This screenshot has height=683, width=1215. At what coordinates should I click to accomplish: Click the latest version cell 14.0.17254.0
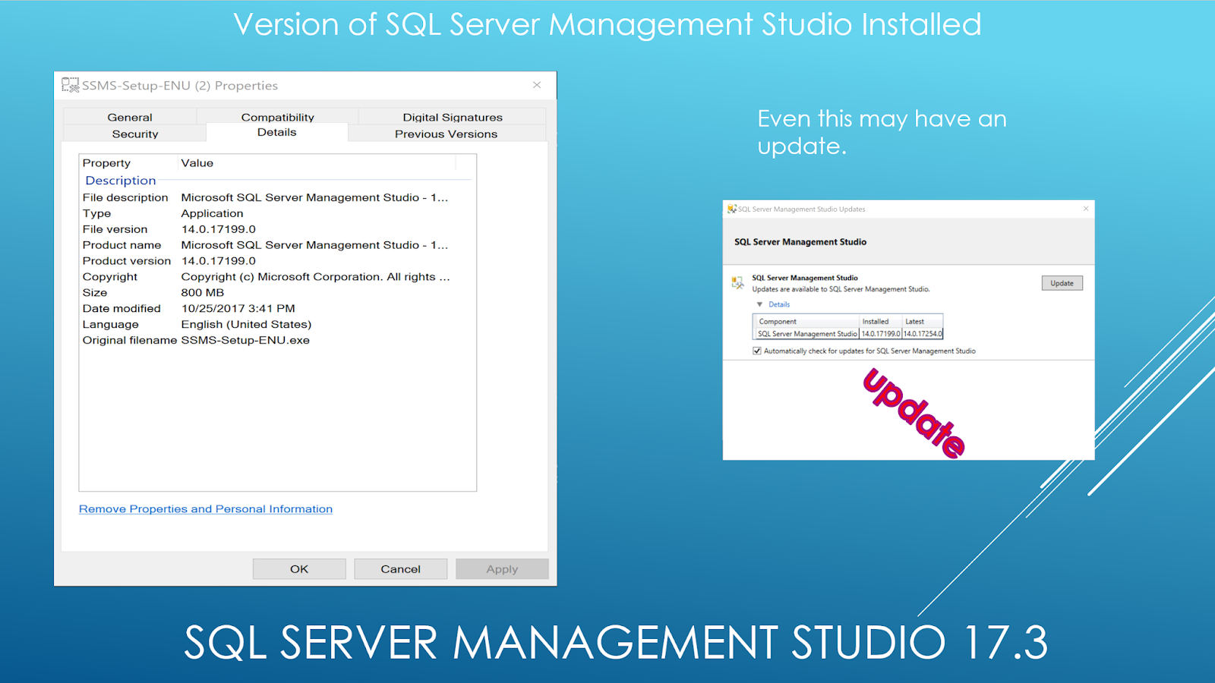click(x=923, y=334)
